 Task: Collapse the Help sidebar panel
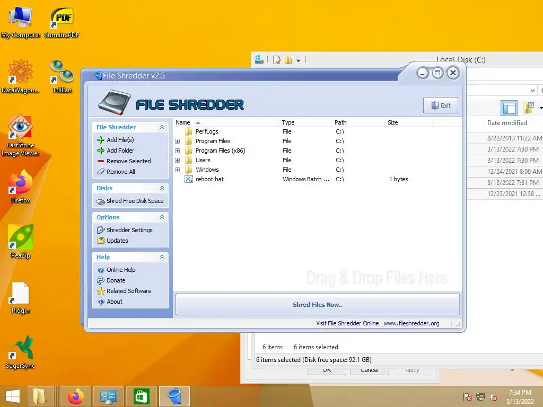pyautogui.click(x=162, y=257)
